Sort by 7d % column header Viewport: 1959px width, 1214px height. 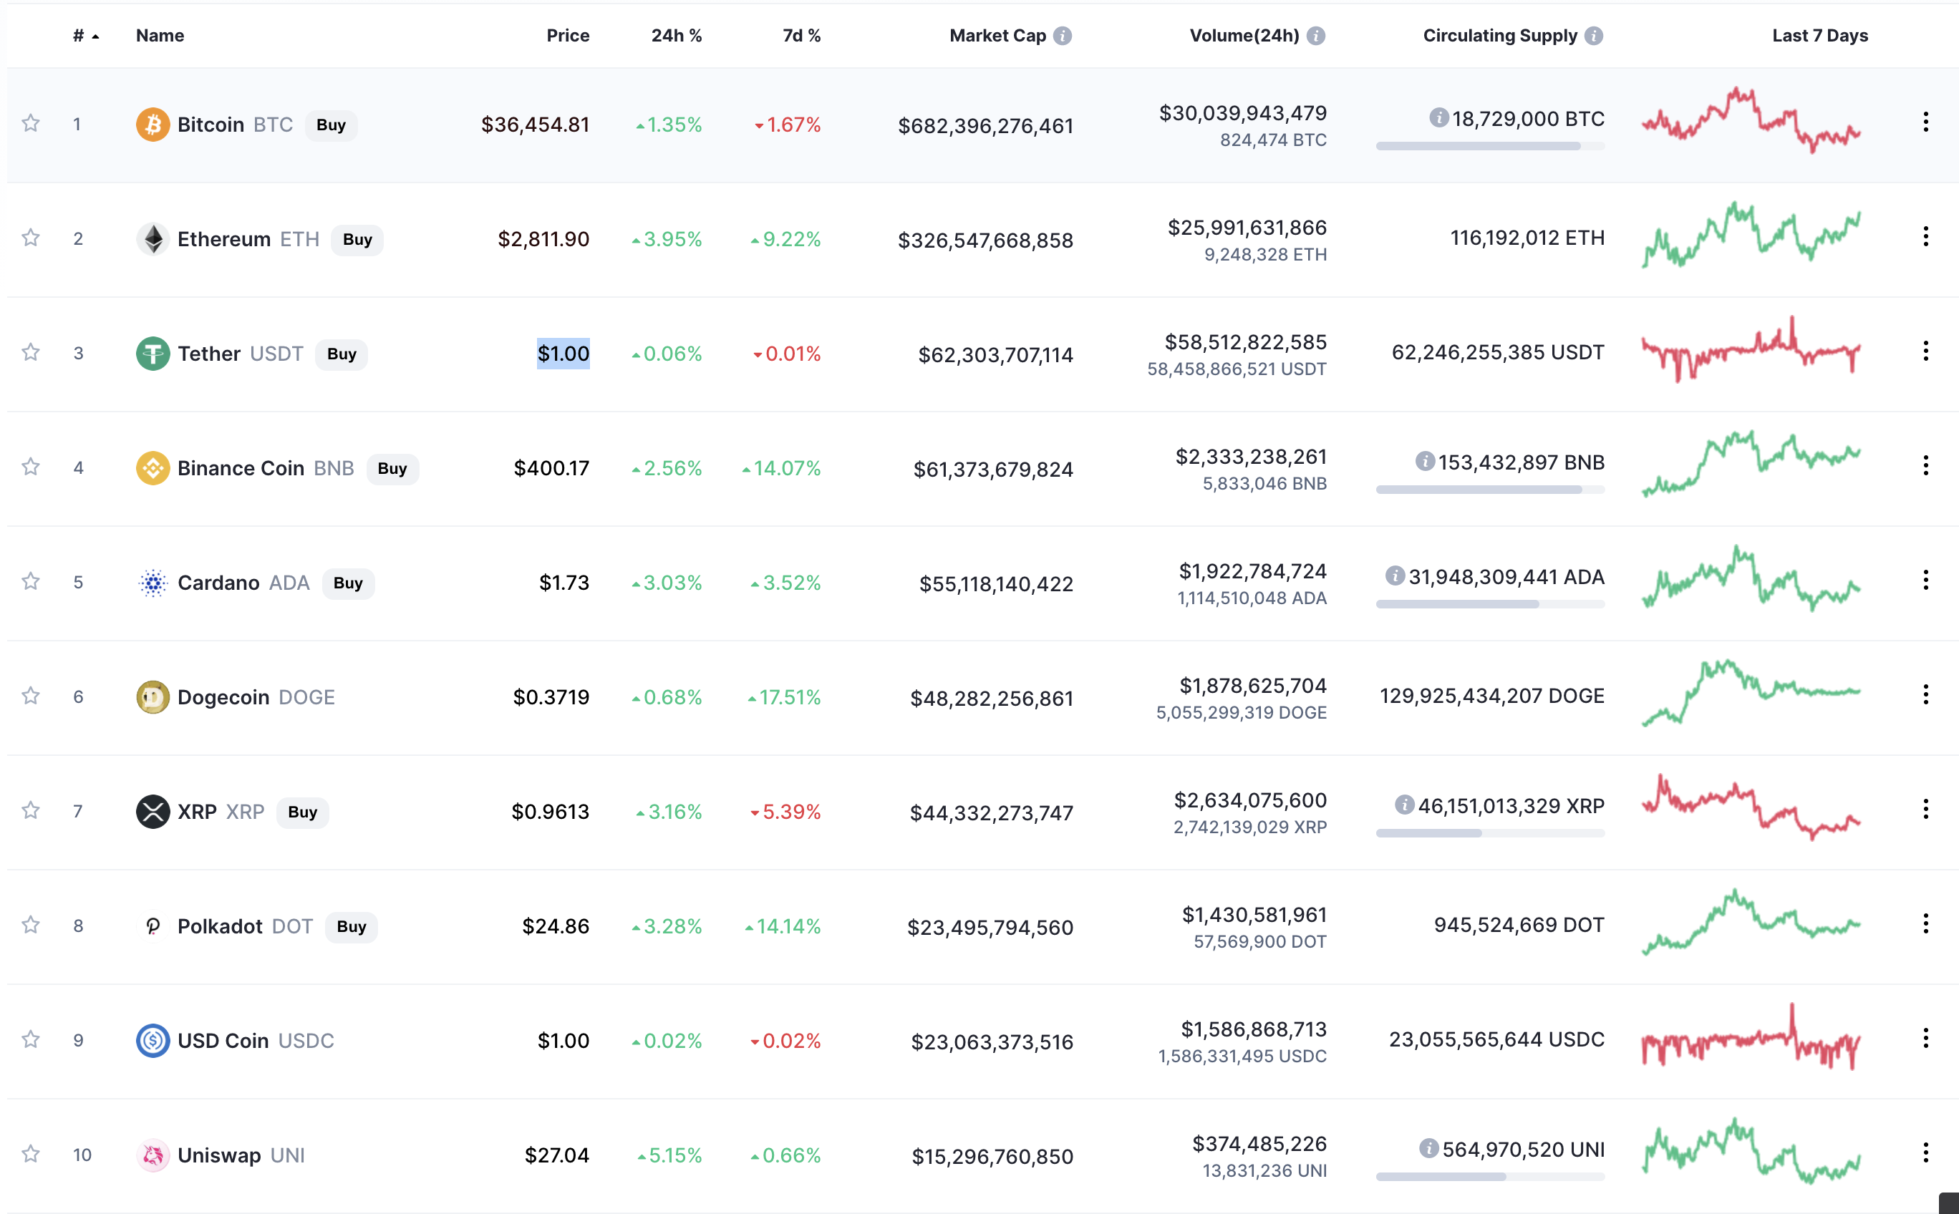pyautogui.click(x=802, y=36)
